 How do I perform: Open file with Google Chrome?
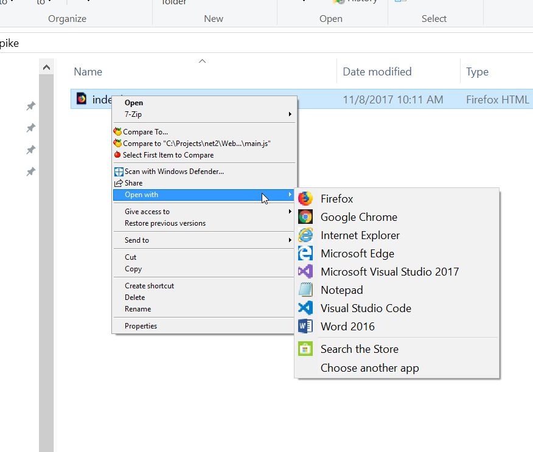coord(397,217)
